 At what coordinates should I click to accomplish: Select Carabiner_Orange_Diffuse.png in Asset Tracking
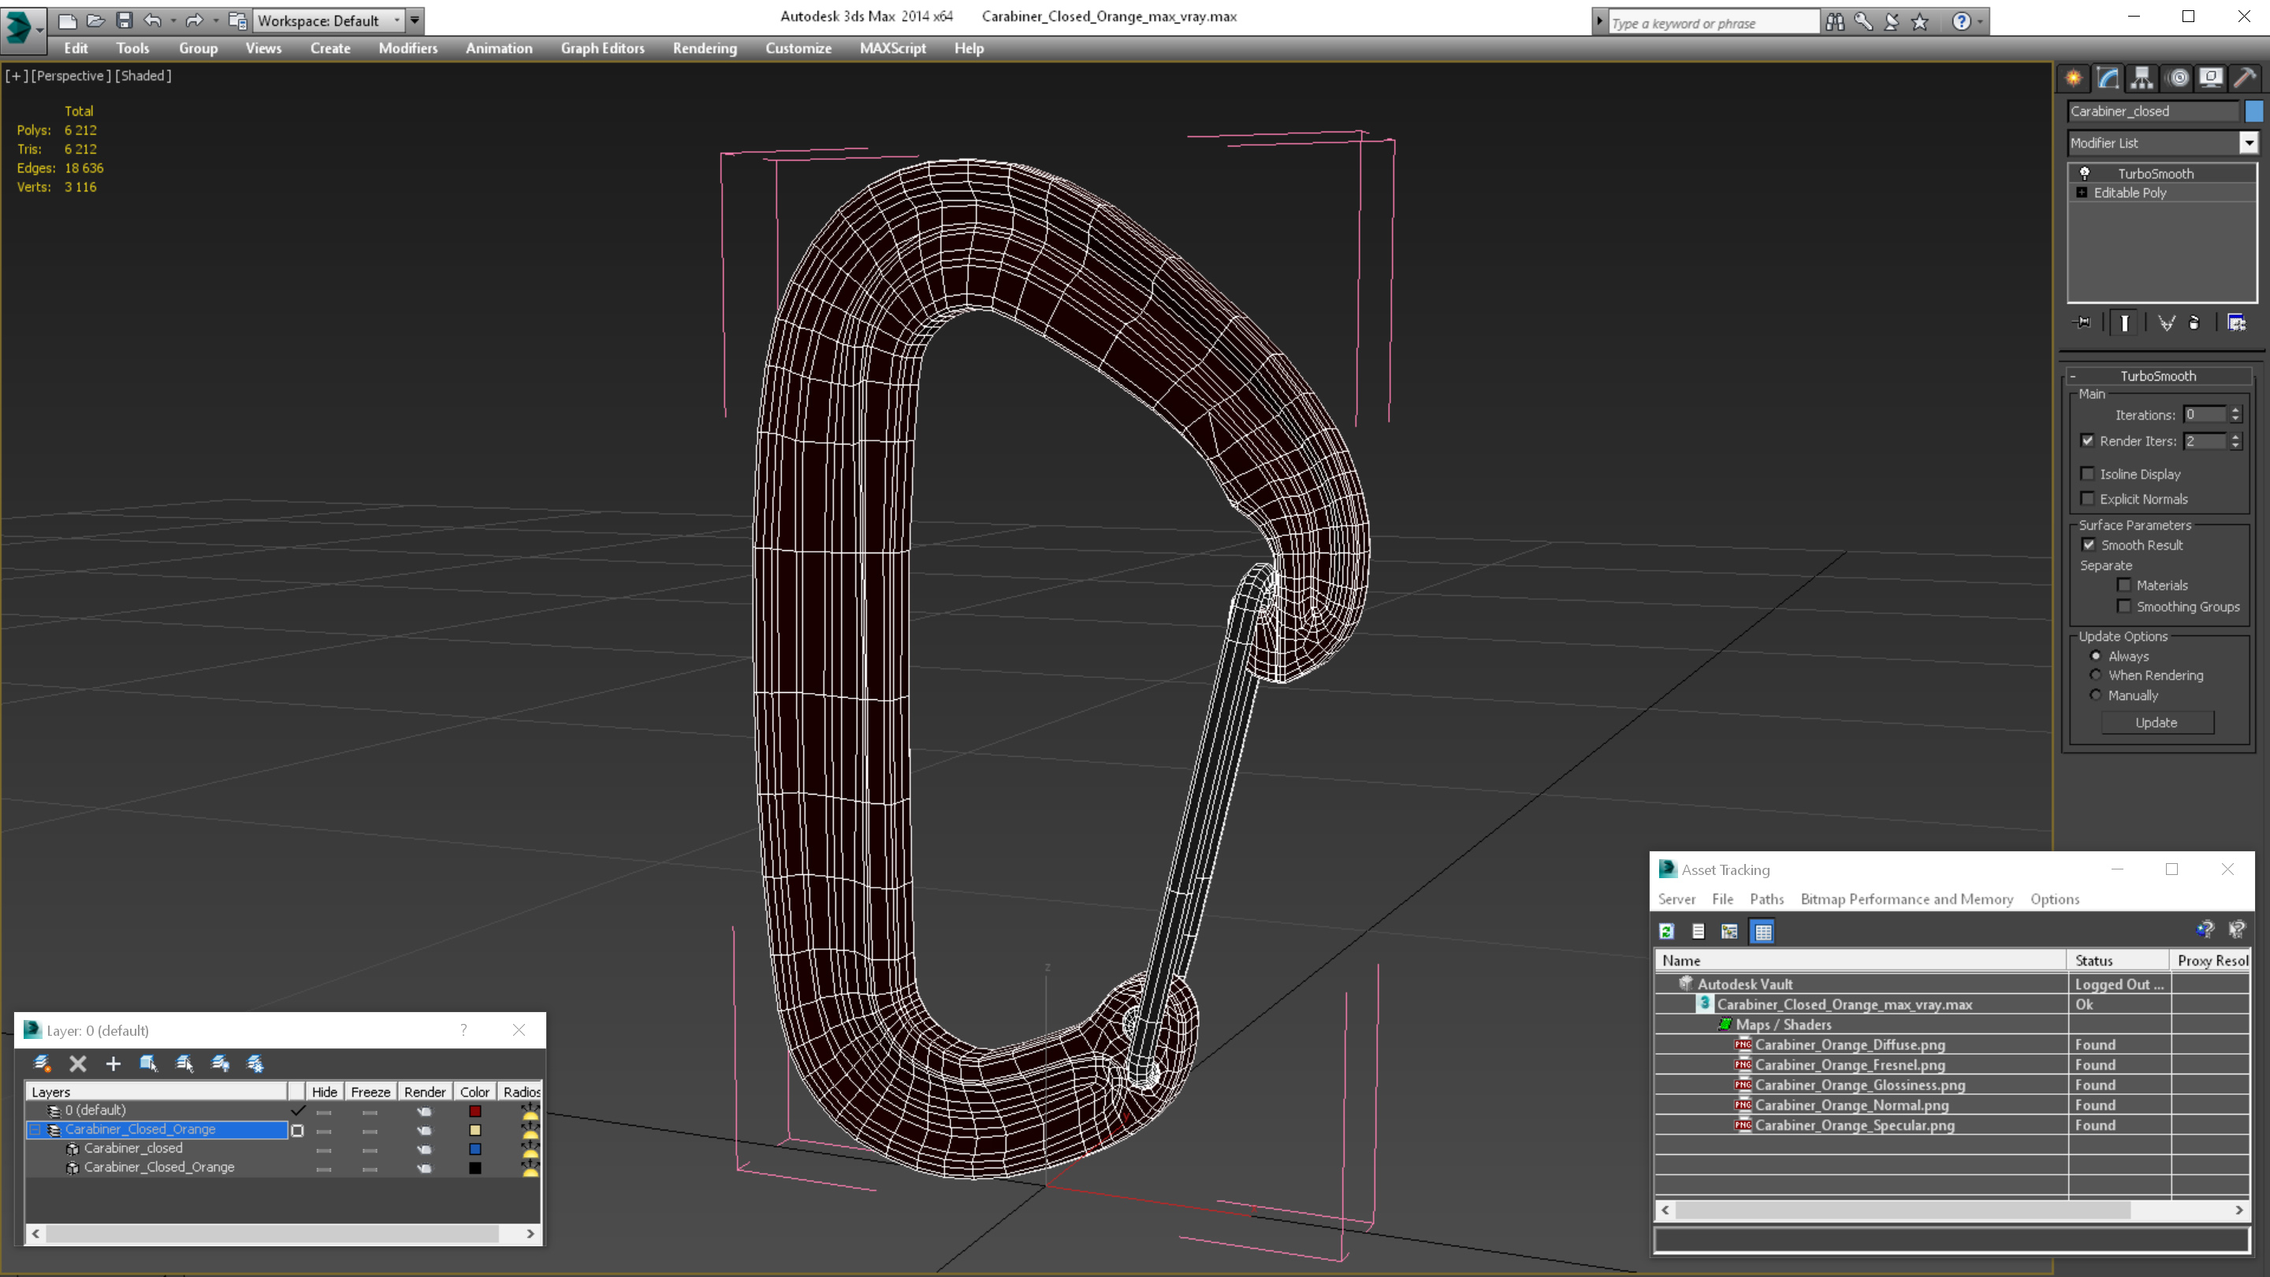click(x=1850, y=1044)
